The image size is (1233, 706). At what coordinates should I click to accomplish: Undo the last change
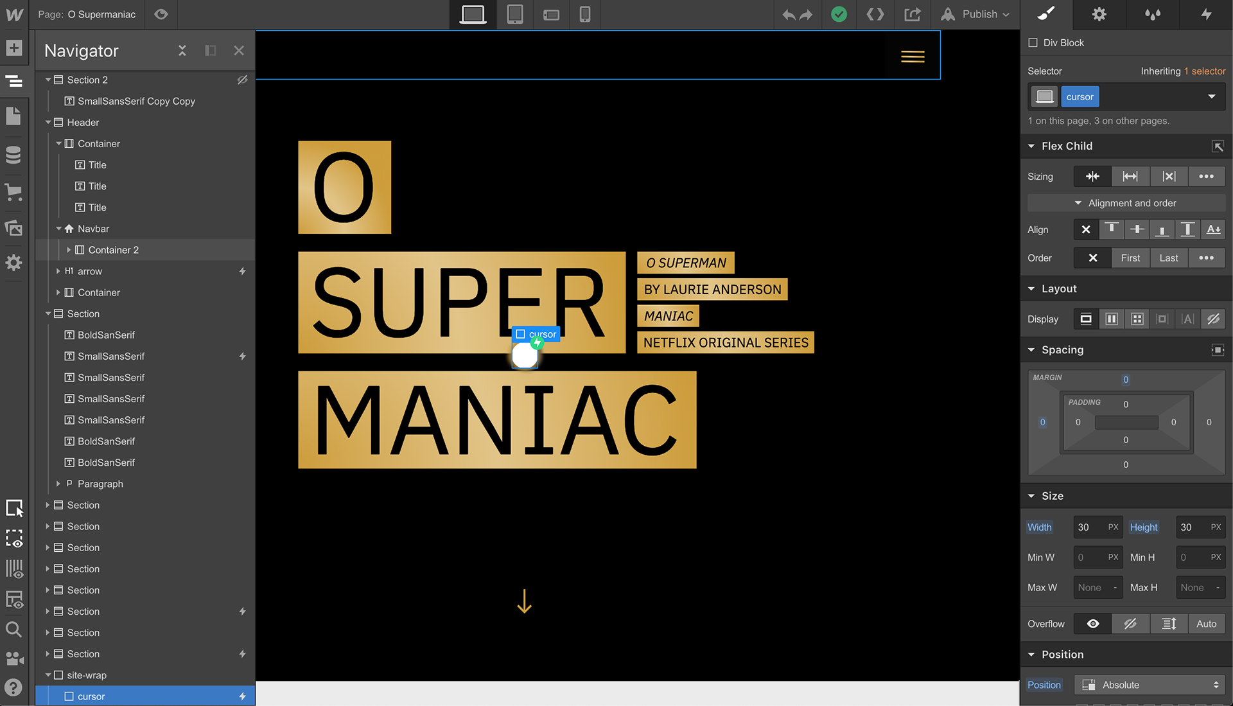789,14
